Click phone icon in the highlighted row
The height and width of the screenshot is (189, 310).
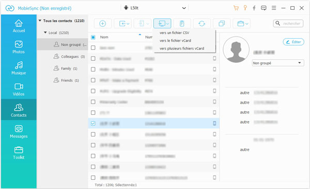pyautogui.click(x=214, y=124)
